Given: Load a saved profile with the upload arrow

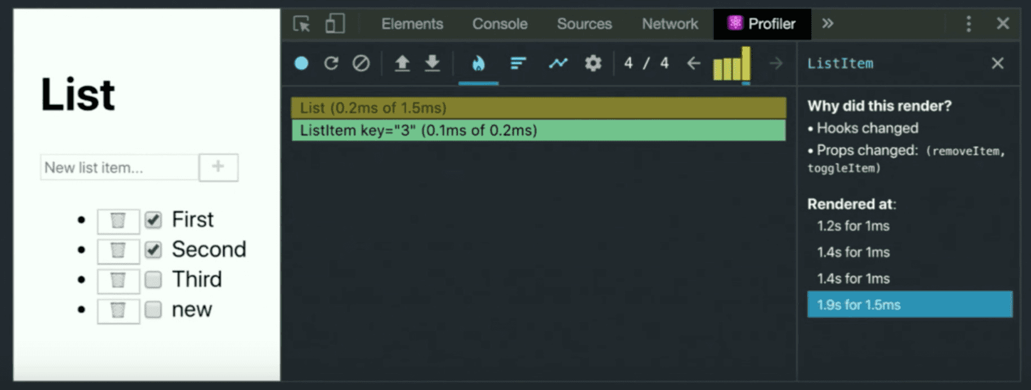Looking at the screenshot, I should click(402, 63).
